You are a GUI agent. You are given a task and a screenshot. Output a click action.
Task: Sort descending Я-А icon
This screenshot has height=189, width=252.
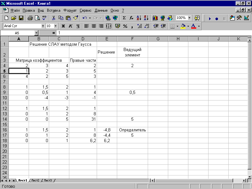(146, 18)
